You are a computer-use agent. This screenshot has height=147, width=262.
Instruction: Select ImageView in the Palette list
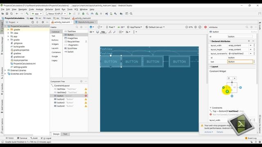pos(72,38)
